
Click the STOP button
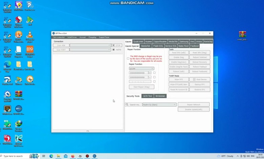pos(117,45)
